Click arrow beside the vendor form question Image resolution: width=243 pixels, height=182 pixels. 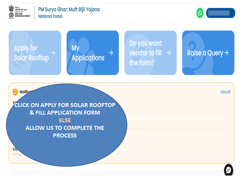click(x=169, y=53)
